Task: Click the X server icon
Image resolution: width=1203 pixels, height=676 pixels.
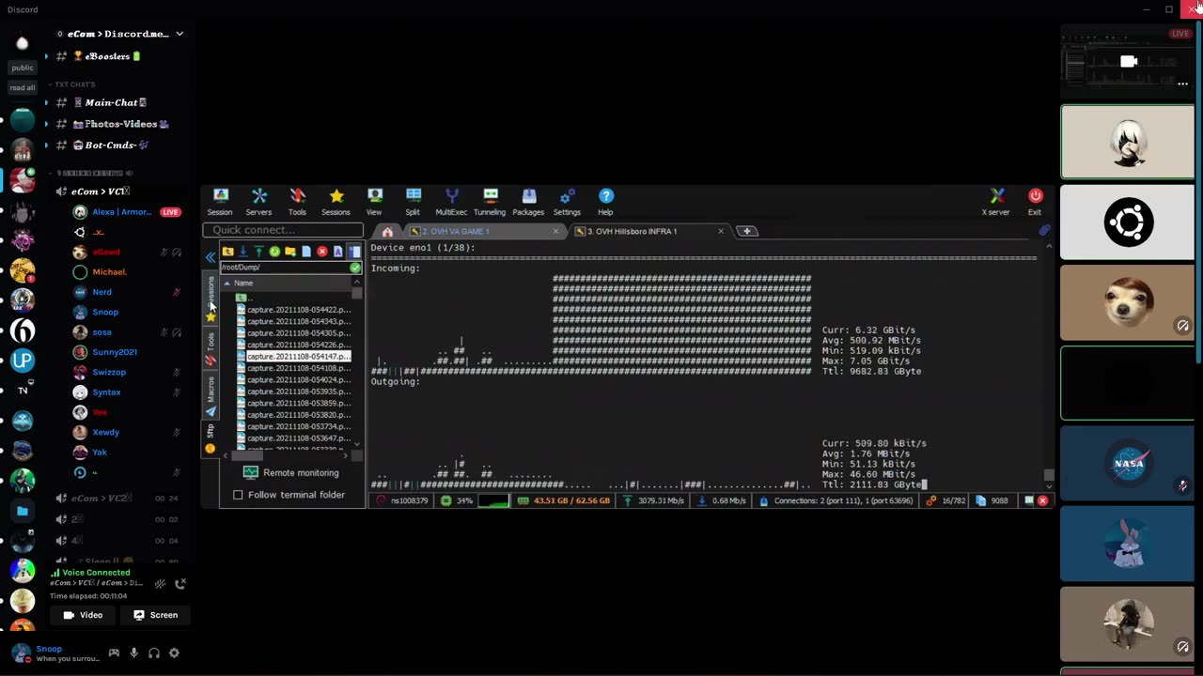Action: coord(996,201)
